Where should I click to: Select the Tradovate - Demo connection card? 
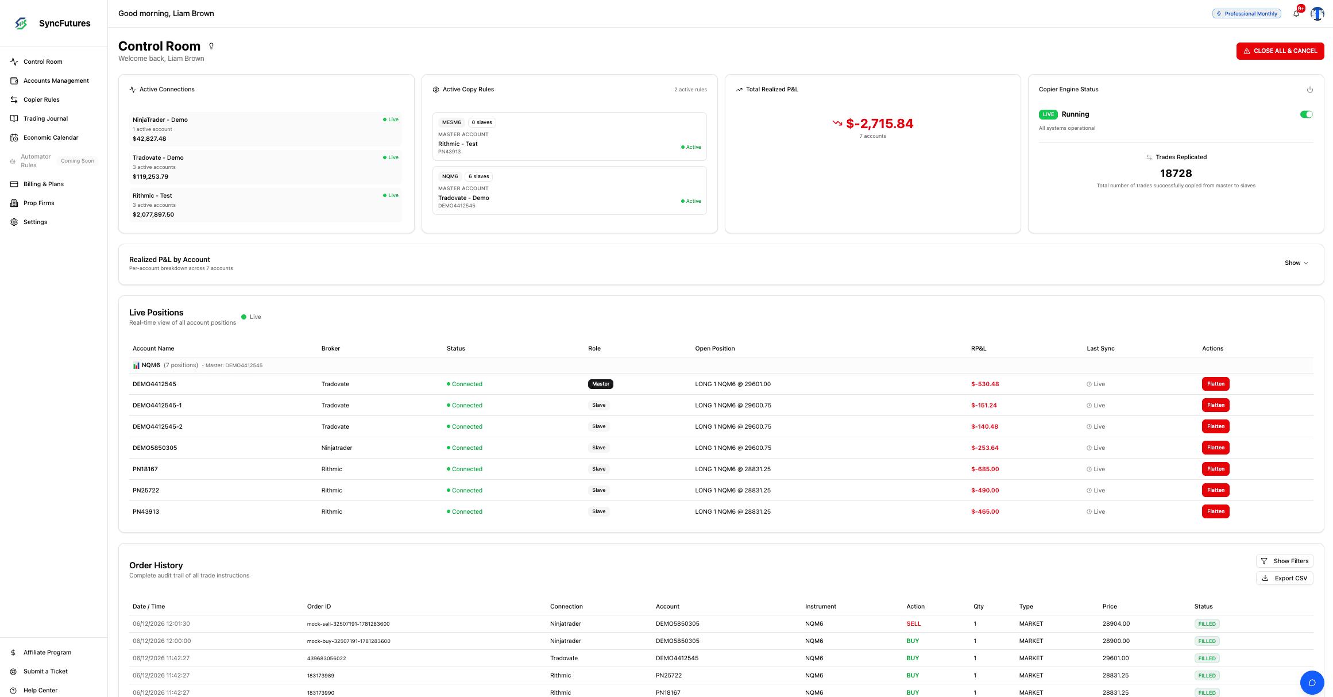point(266,167)
